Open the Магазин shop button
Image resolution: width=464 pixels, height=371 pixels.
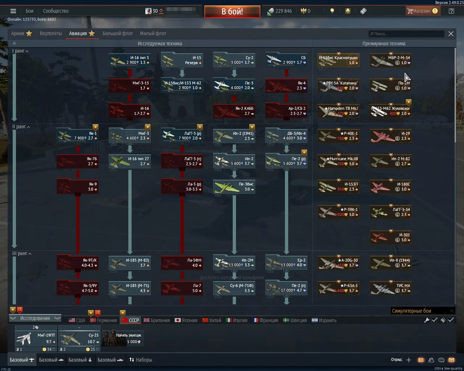coord(422,11)
